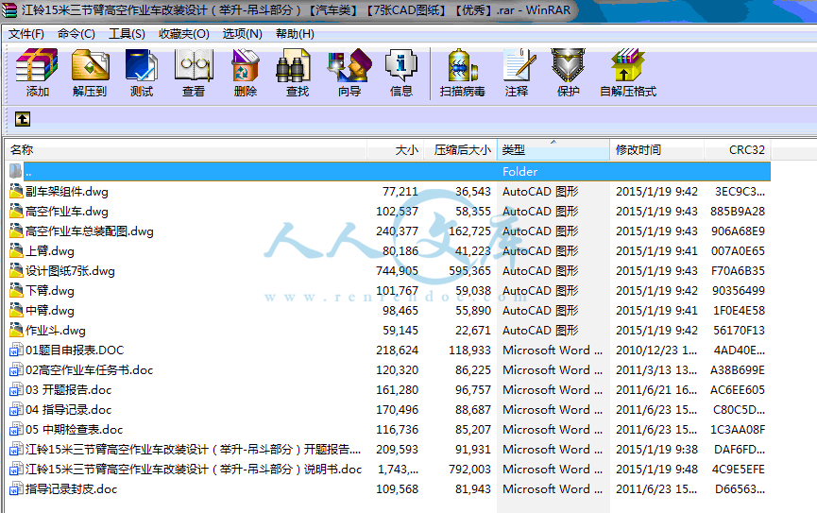Click the dwg icon of 上臂.dwg
Image resolution: width=817 pixels, height=513 pixels.
click(16, 250)
